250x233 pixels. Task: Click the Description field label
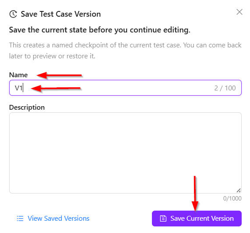pos(27,108)
